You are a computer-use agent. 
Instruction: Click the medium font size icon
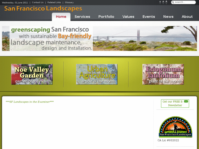coord(163,2)
